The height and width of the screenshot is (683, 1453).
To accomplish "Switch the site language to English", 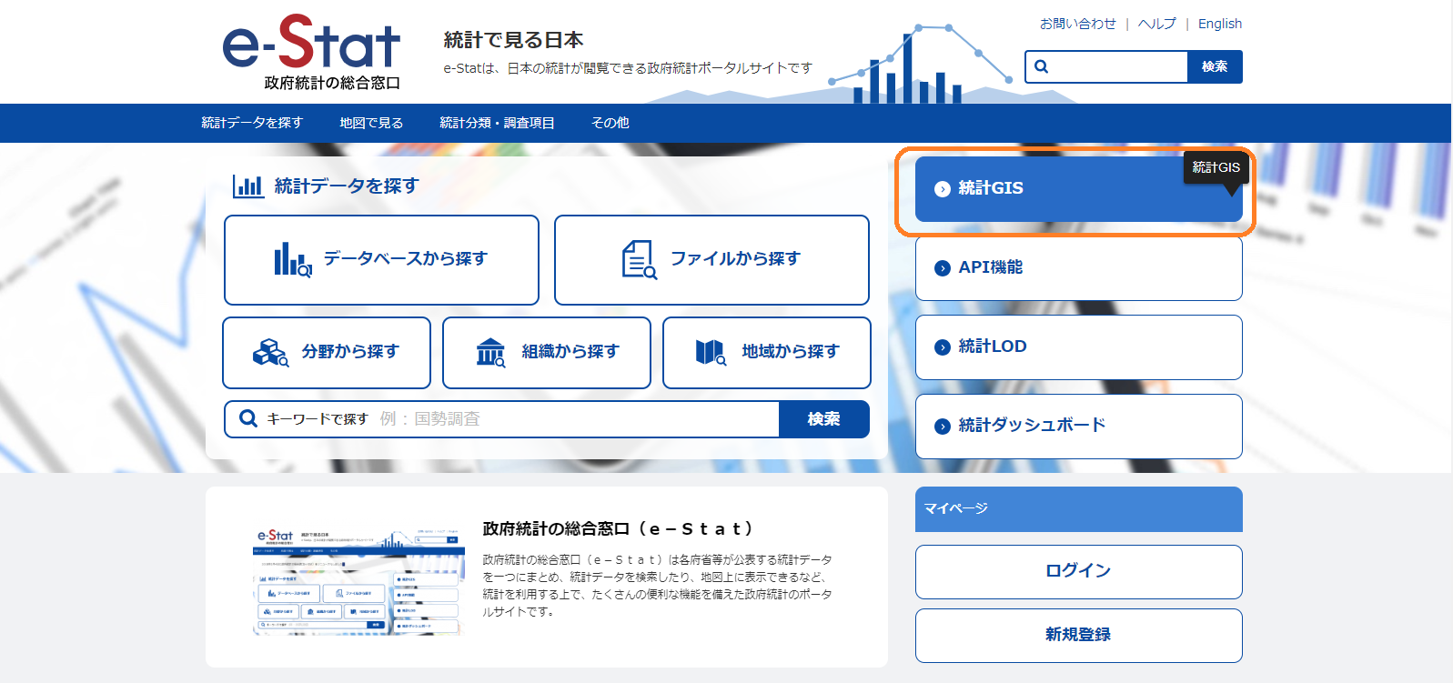I will point(1220,24).
